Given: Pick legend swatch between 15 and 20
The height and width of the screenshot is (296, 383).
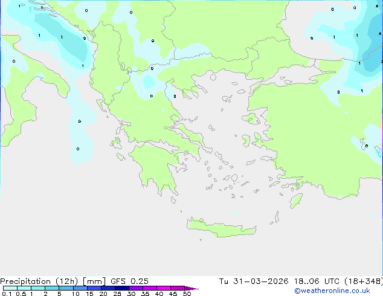Looking at the screenshot, I should [94, 288].
